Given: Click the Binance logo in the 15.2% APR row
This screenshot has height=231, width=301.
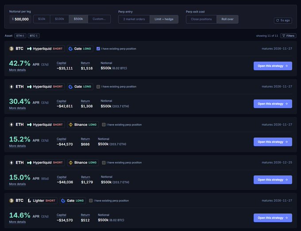Looking at the screenshot, I should pos(71,125).
